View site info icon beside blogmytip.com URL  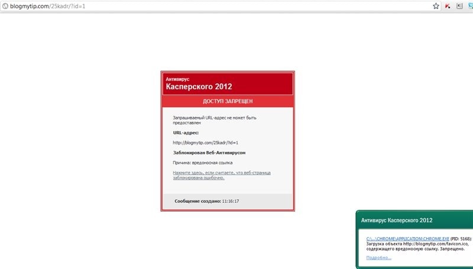click(x=5, y=6)
